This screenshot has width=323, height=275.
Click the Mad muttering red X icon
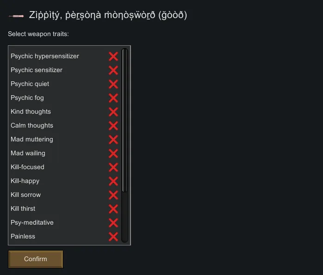(x=113, y=140)
